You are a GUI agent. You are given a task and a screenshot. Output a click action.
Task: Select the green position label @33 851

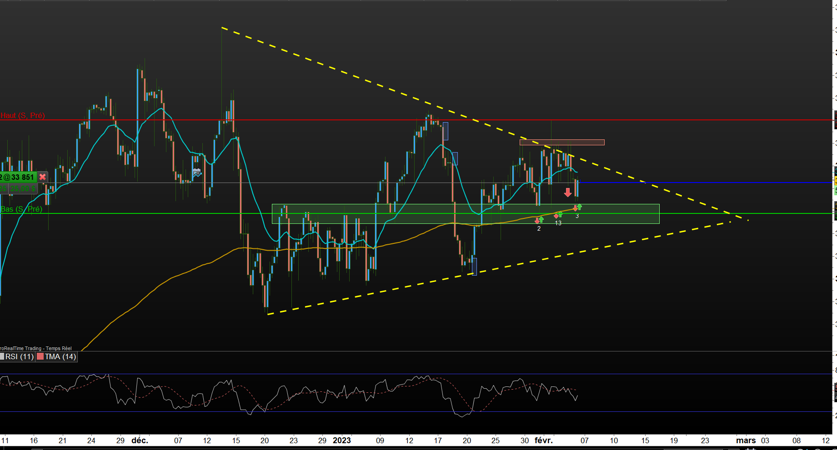click(x=18, y=177)
